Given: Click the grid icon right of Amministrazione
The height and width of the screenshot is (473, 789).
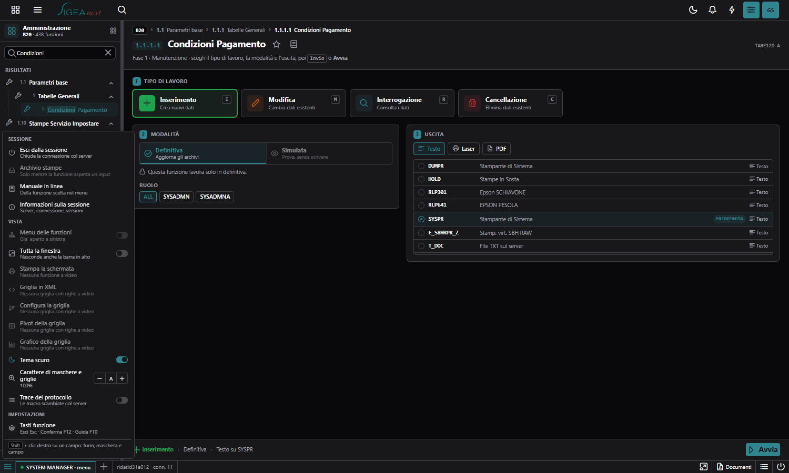Looking at the screenshot, I should click(113, 30).
